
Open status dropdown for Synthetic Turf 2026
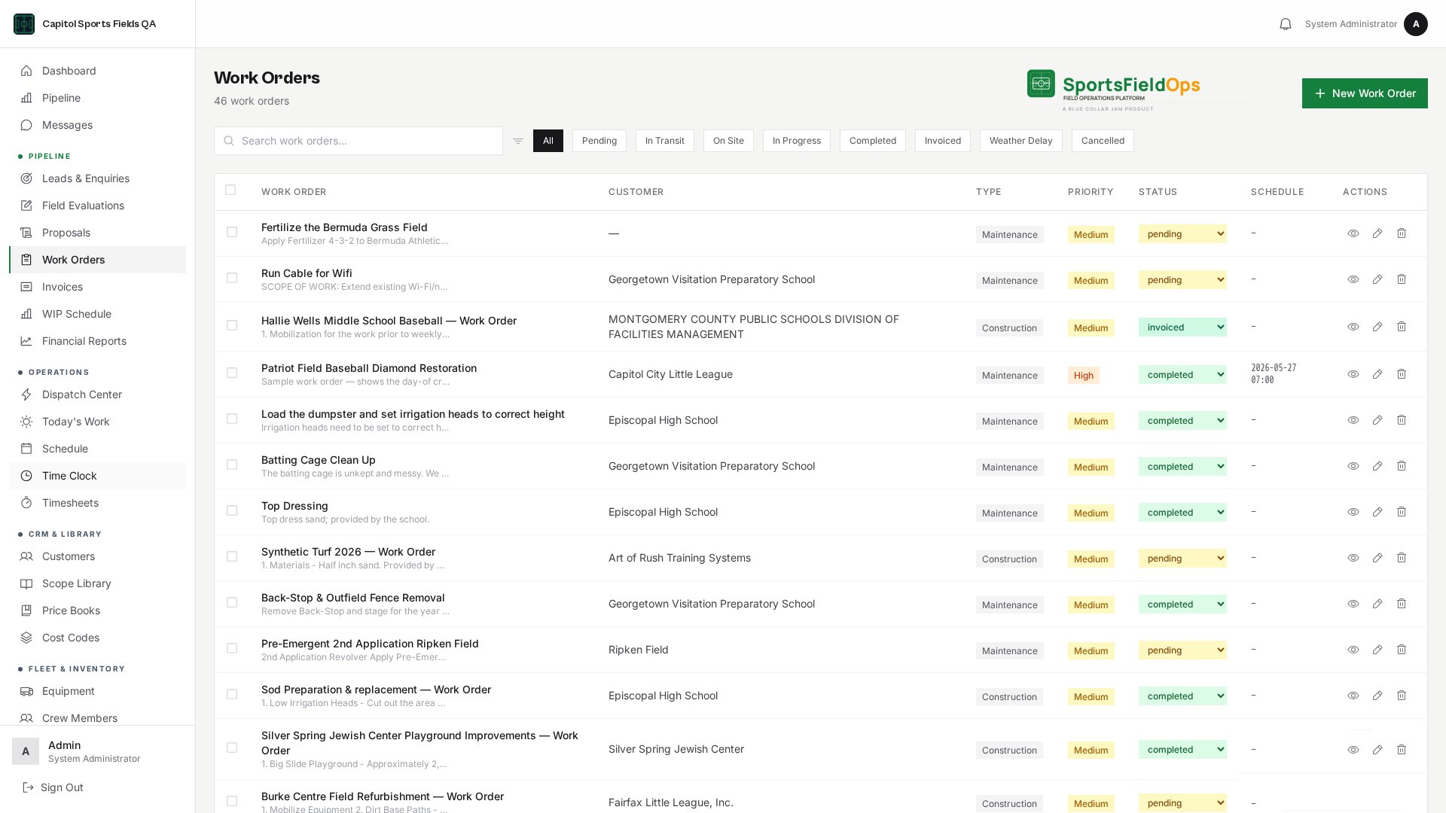pyautogui.click(x=1182, y=559)
